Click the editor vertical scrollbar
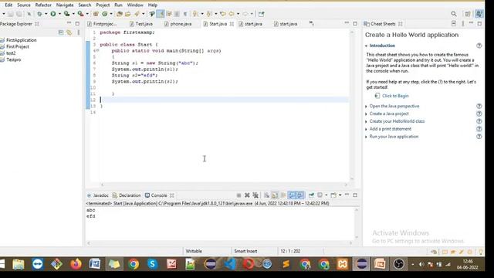The width and height of the screenshot is (494, 278). click(x=352, y=106)
